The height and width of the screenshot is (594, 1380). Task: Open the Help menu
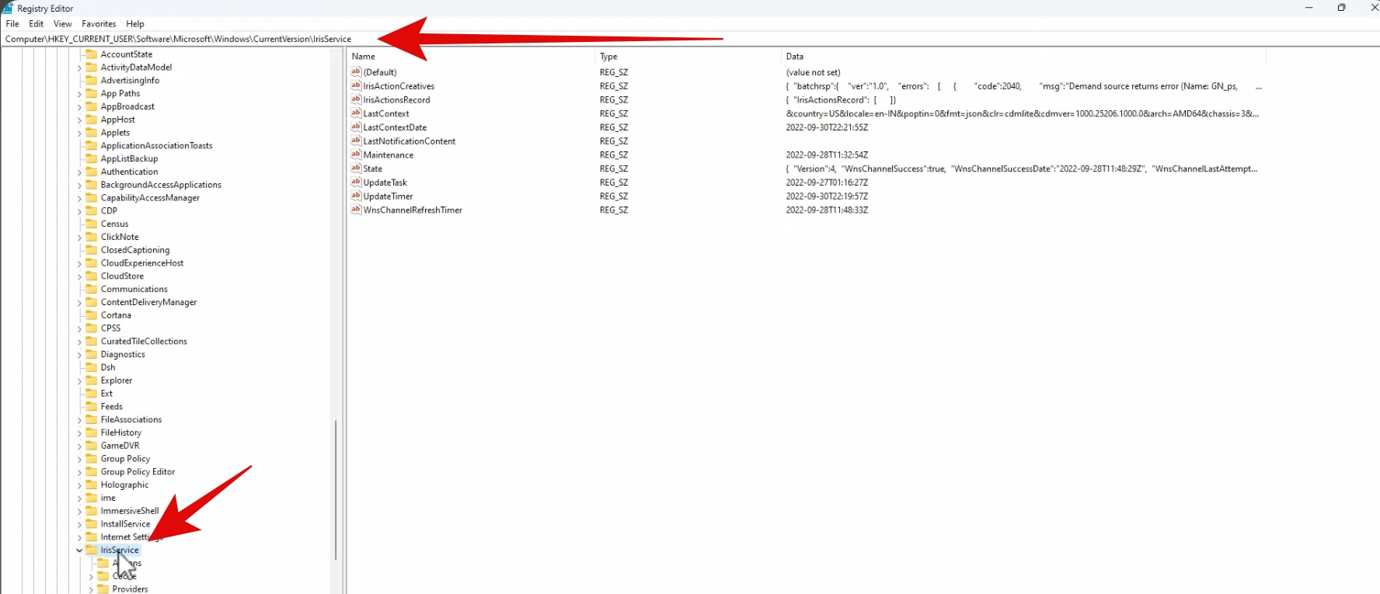135,24
